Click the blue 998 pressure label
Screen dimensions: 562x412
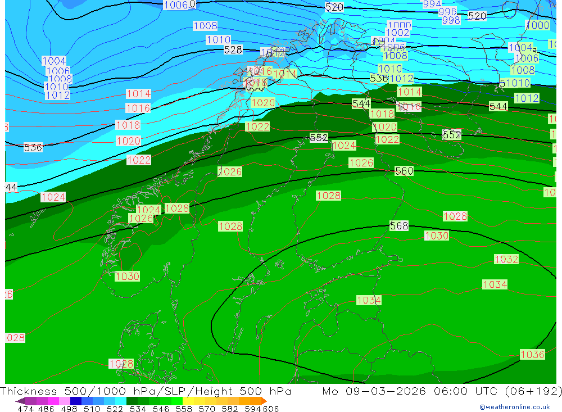click(451, 20)
